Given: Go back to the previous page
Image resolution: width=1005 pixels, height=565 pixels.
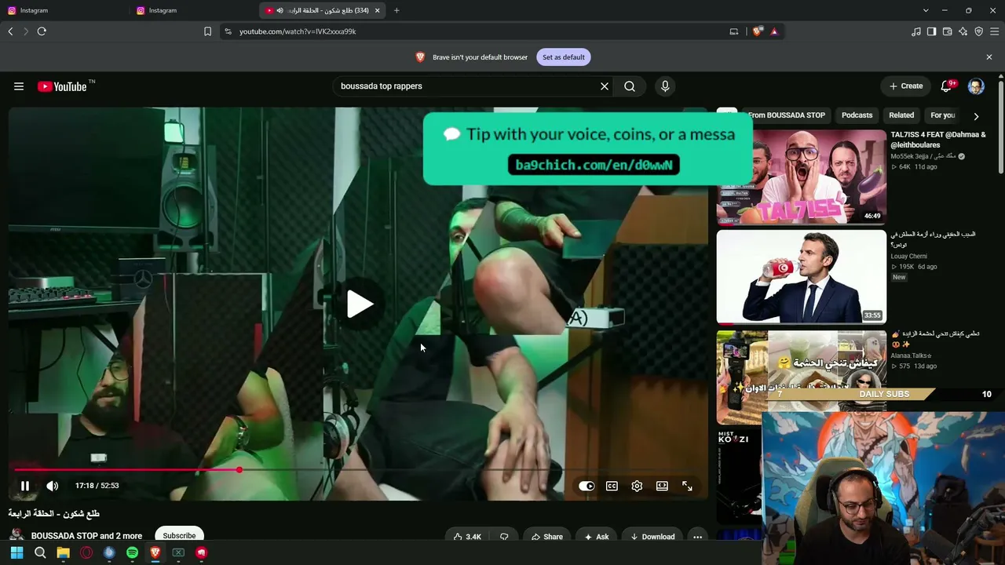Looking at the screenshot, I should coord(10,31).
